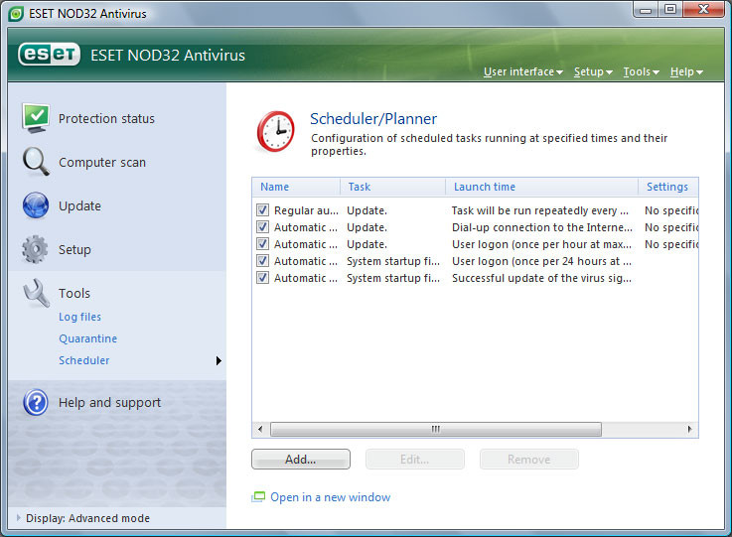Expand the Display: Advanced mode toggle
The height and width of the screenshot is (537, 732).
click(19, 517)
